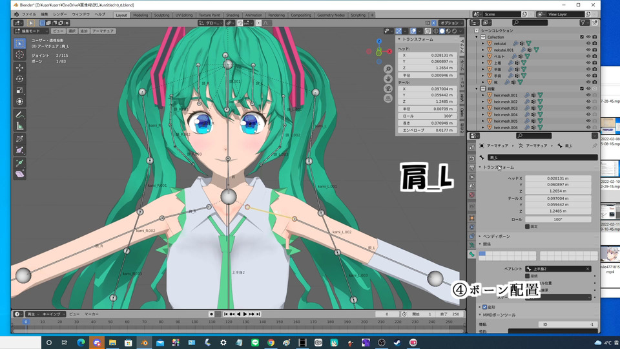
Task: Toggle the 固定 lock checkbox
Action: tap(527, 227)
